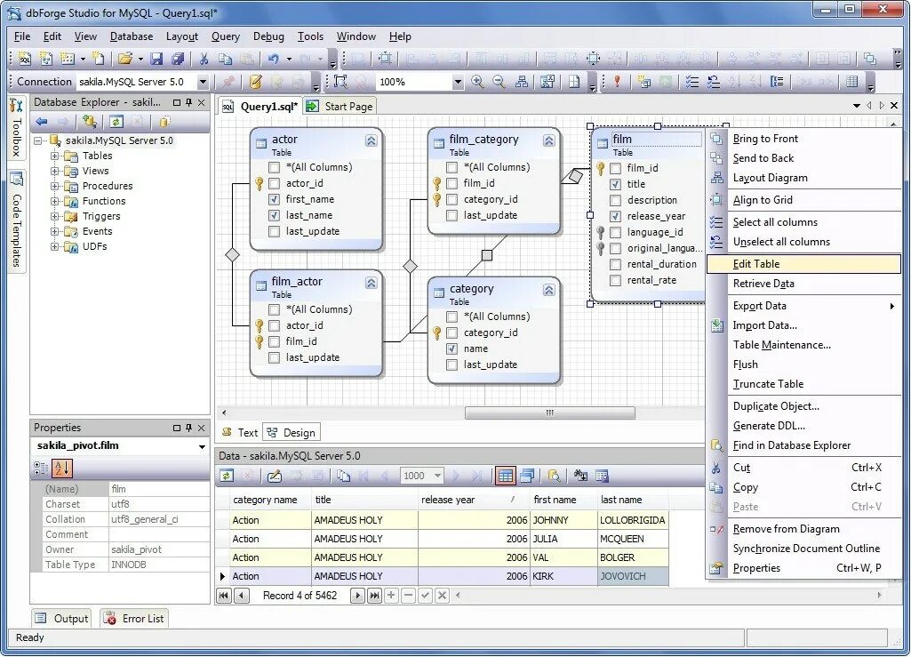Open the 1000 page size dropdown
The image size is (911, 657).
pos(437,477)
